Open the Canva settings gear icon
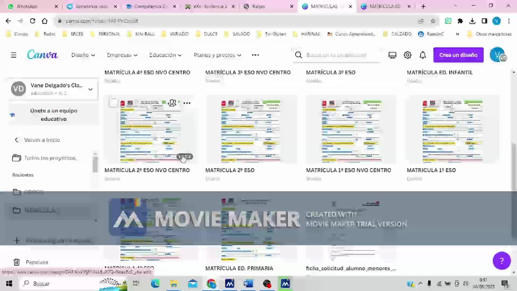This screenshot has width=517, height=291. click(x=407, y=55)
